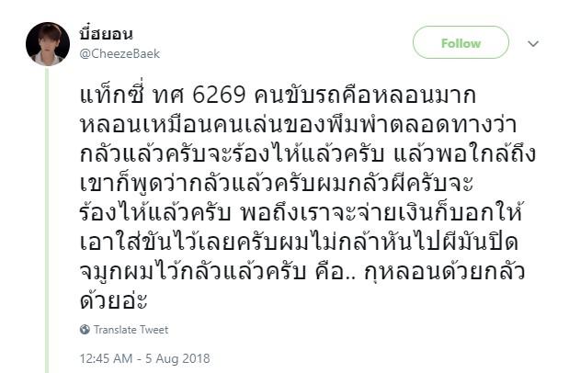Click the tweet's last line ด้วยอ่ะ
Screen dimensions: 569x373
click(x=113, y=300)
